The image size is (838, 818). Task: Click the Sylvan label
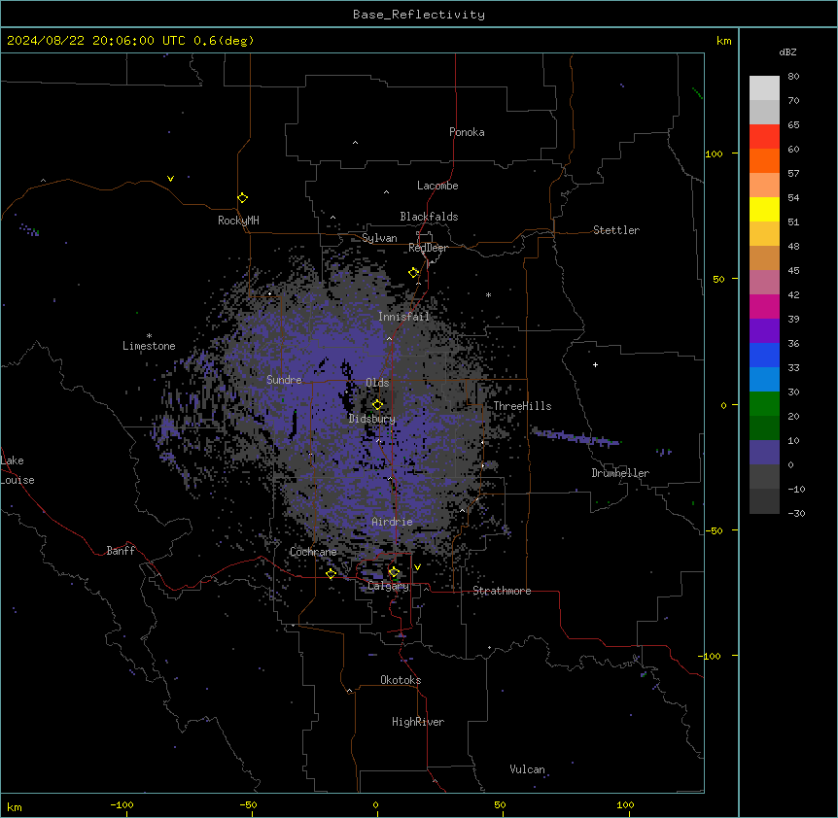click(379, 238)
